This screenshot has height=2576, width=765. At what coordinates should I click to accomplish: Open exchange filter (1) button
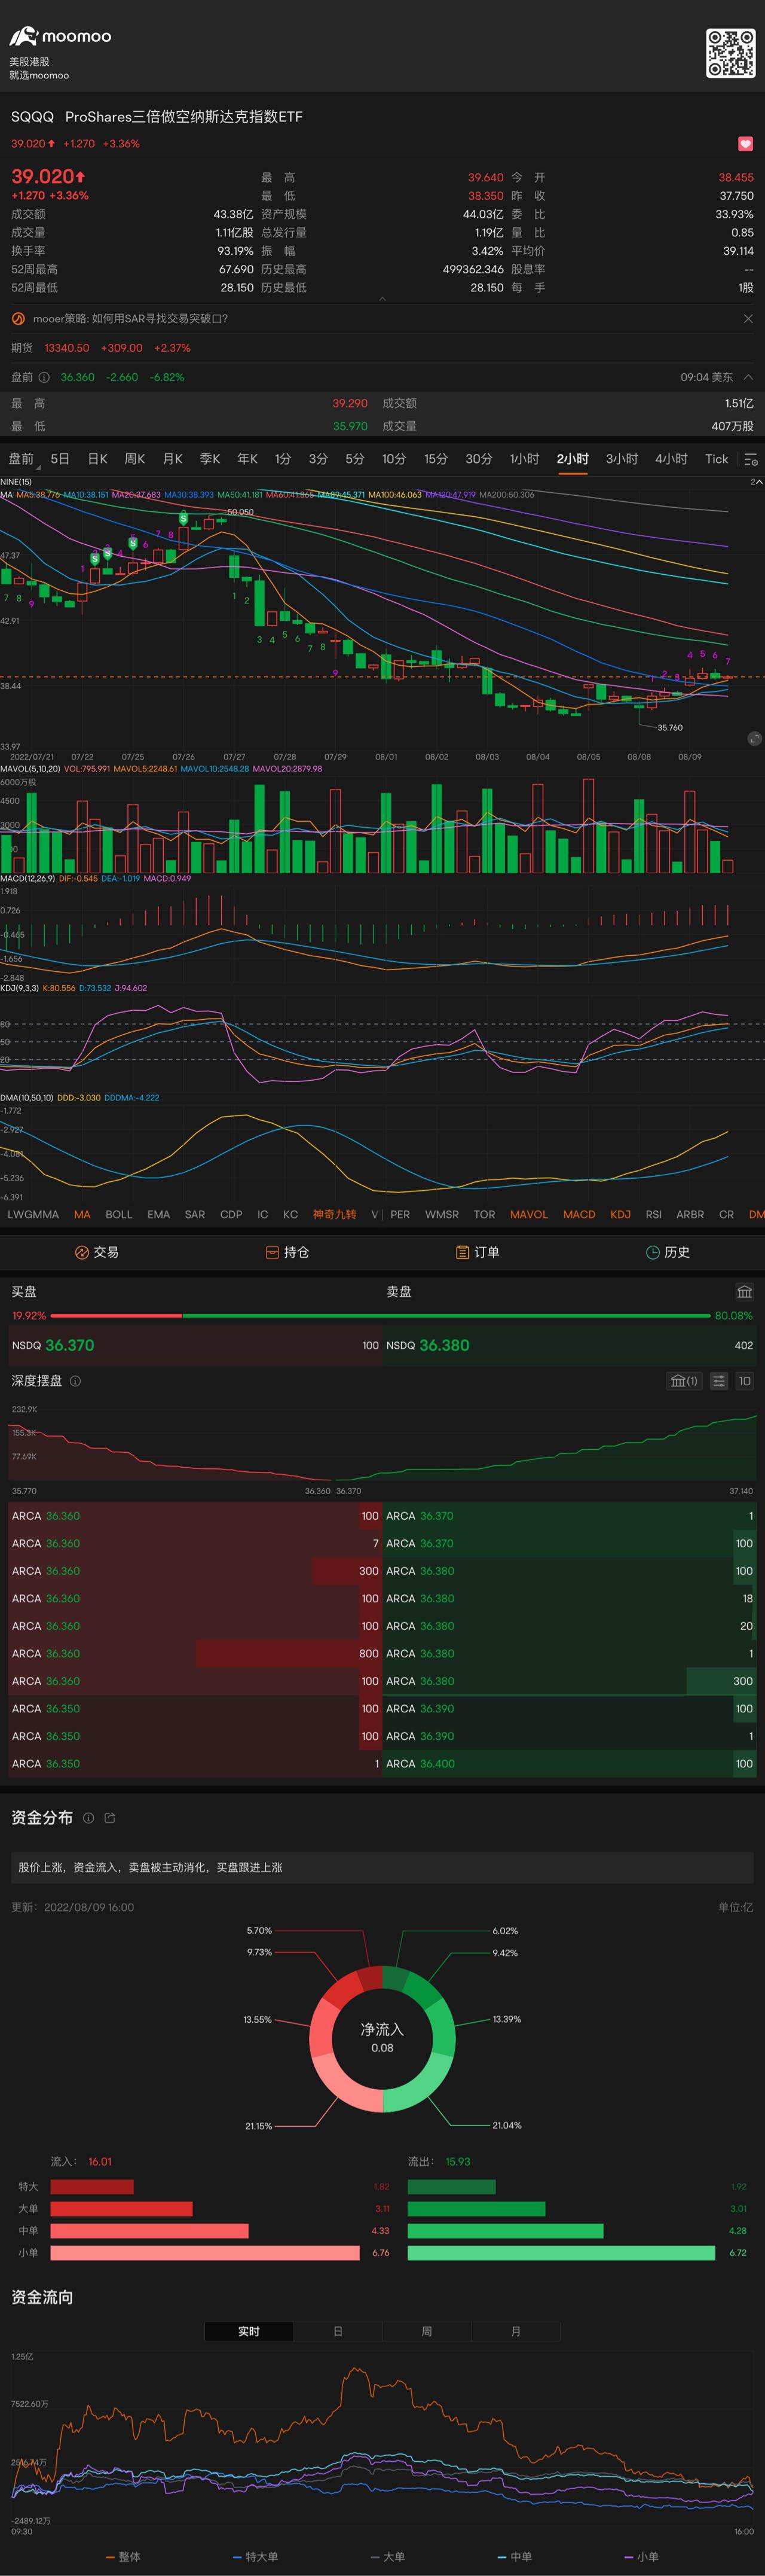pyautogui.click(x=684, y=1381)
